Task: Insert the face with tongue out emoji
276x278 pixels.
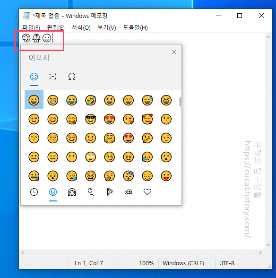Action: click(166, 176)
